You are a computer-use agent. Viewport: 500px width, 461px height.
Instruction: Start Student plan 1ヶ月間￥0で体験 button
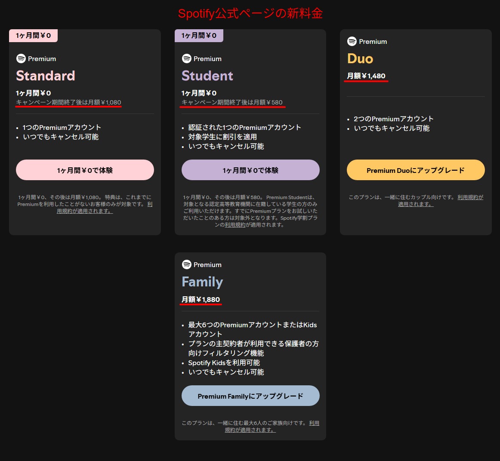click(x=250, y=170)
